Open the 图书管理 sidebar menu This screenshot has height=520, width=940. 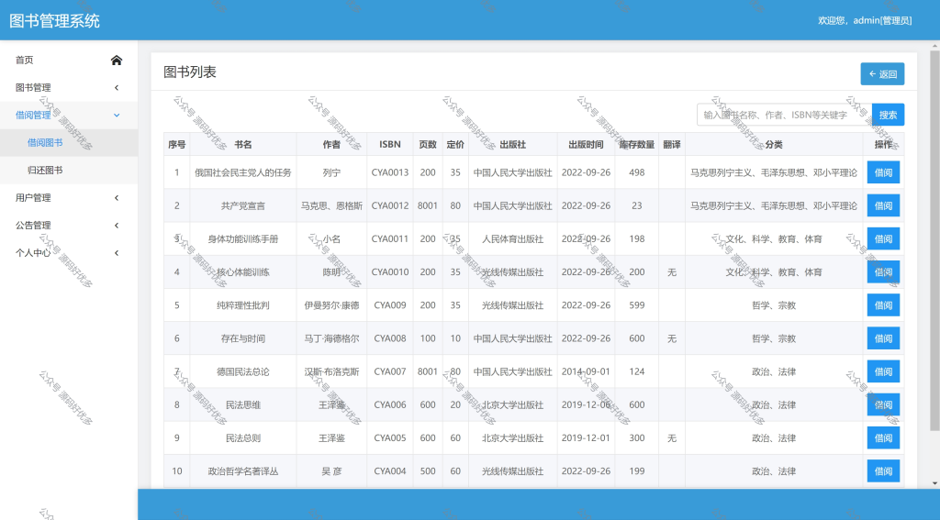click(69, 87)
